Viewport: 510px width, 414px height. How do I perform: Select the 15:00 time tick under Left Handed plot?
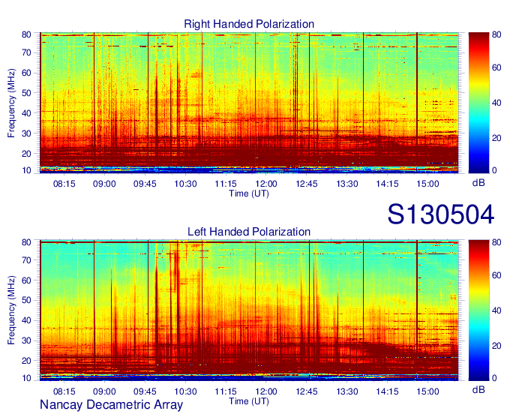point(427,391)
